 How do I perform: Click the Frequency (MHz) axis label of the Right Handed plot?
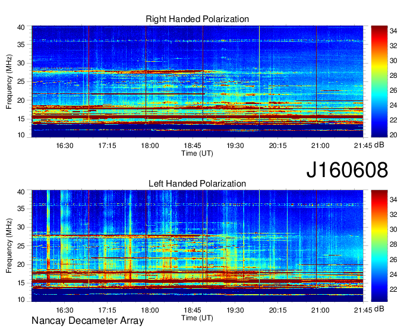tap(9, 81)
